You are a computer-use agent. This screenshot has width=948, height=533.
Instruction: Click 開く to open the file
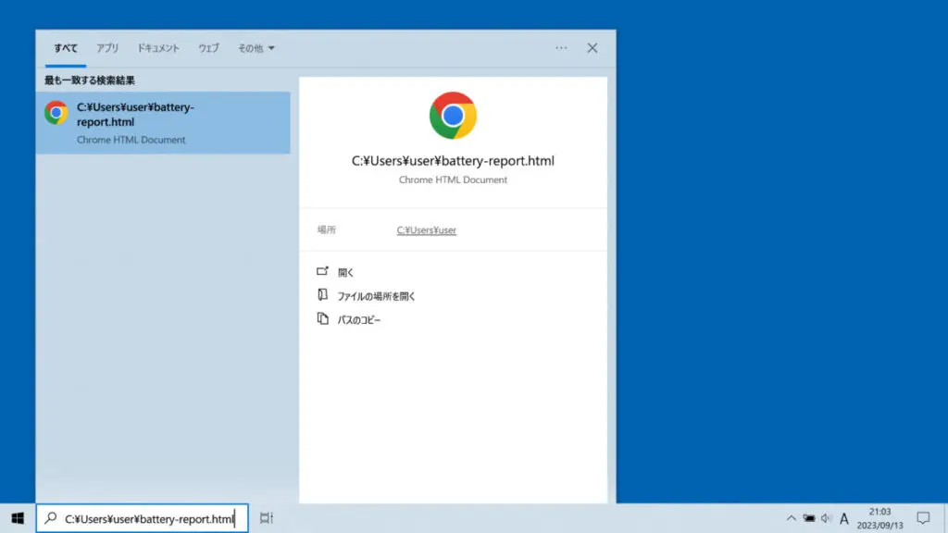(345, 273)
